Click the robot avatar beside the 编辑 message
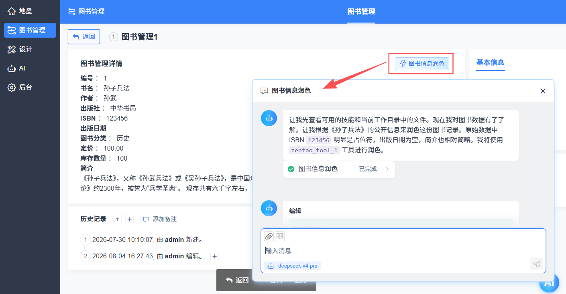 point(269,208)
